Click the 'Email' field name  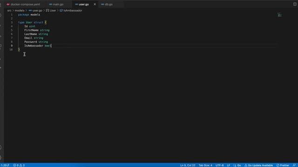(x=28, y=38)
